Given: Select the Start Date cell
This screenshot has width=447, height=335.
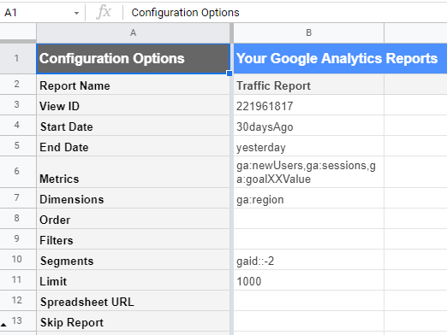Looking at the screenshot, I should [133, 126].
